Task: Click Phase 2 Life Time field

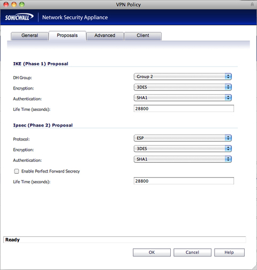Action: pyautogui.click(x=184, y=181)
